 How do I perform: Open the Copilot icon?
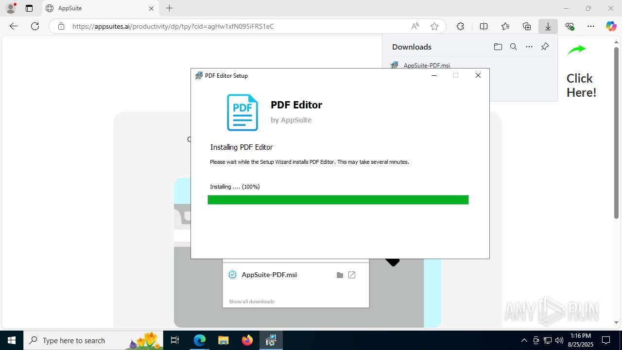[611, 26]
